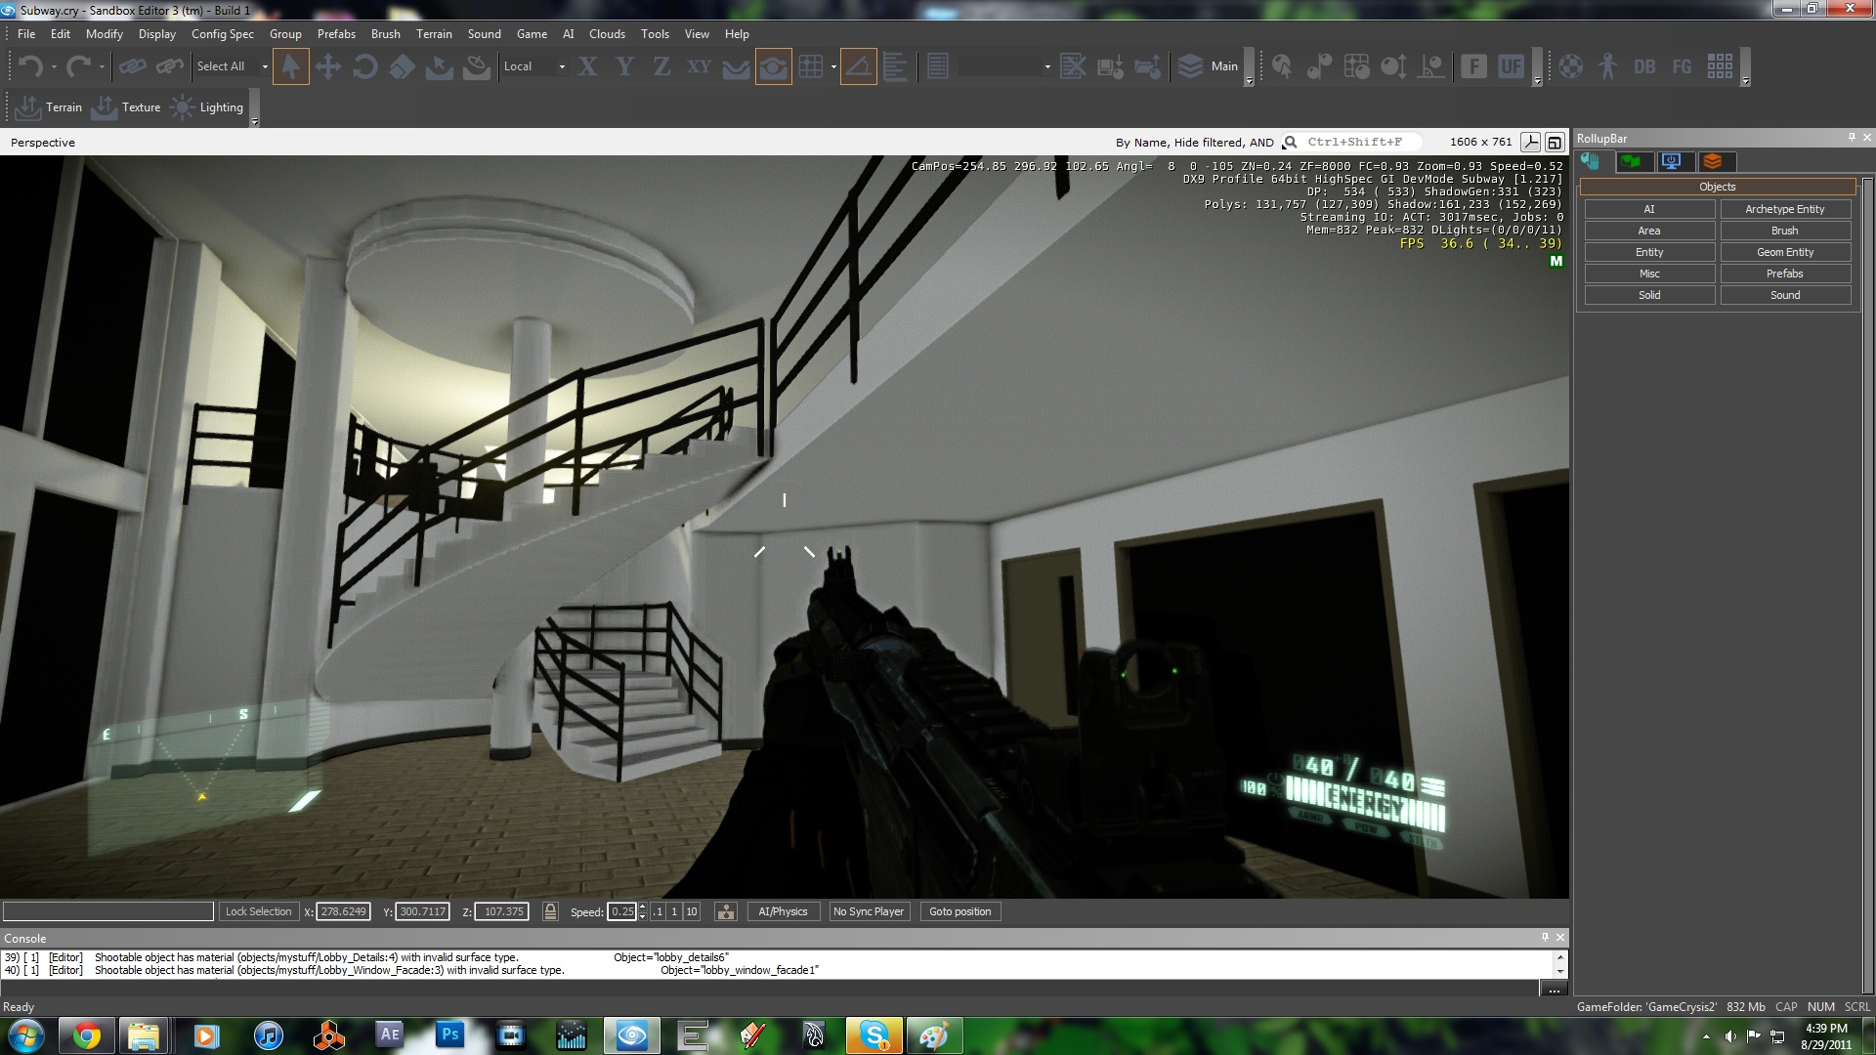Toggle Y axis constraint

click(x=624, y=66)
